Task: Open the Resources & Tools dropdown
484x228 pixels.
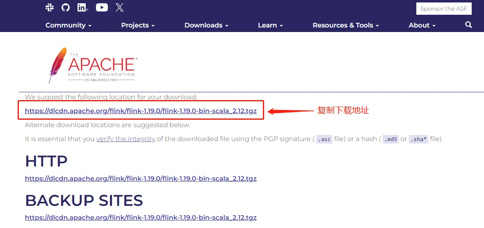Action: (346, 25)
